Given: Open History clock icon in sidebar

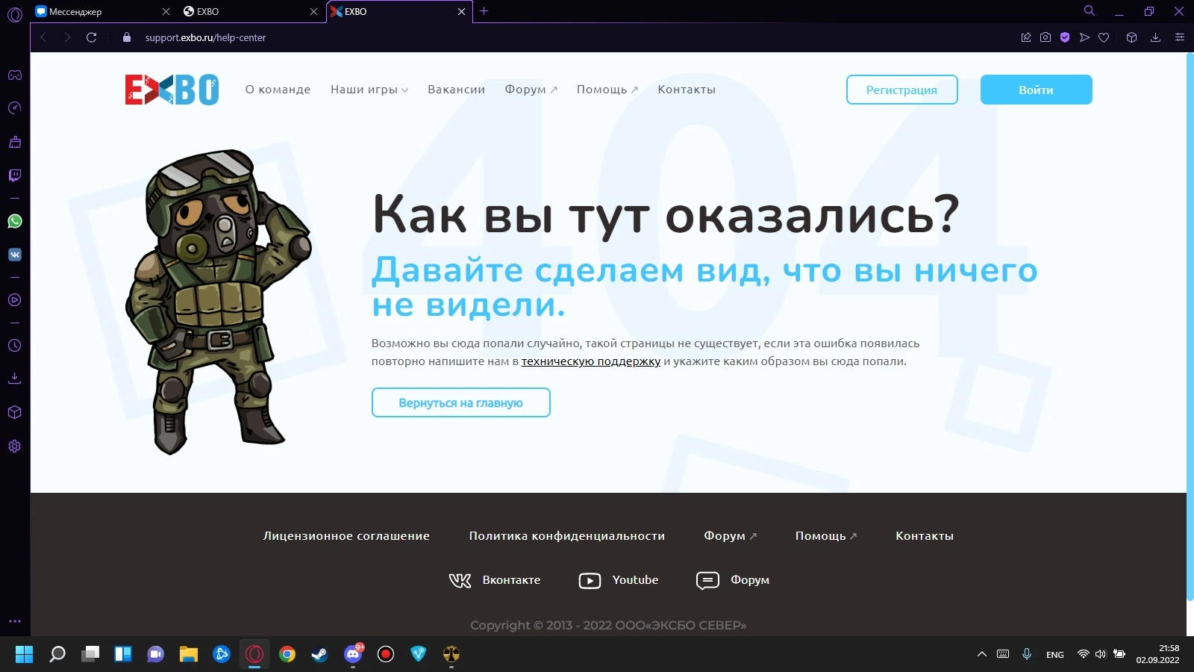Looking at the screenshot, I should click(x=15, y=346).
